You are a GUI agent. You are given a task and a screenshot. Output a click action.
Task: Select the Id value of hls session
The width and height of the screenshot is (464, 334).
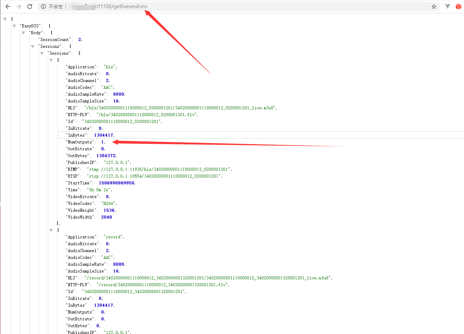[122, 122]
